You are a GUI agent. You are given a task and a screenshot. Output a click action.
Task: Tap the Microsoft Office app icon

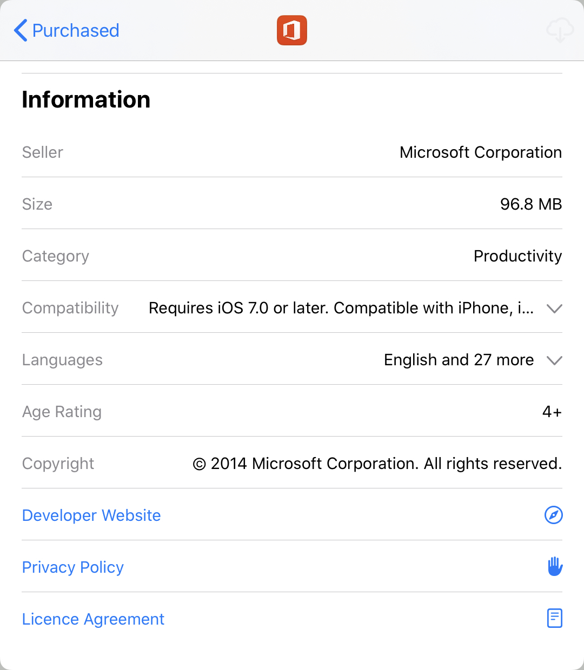click(x=292, y=30)
